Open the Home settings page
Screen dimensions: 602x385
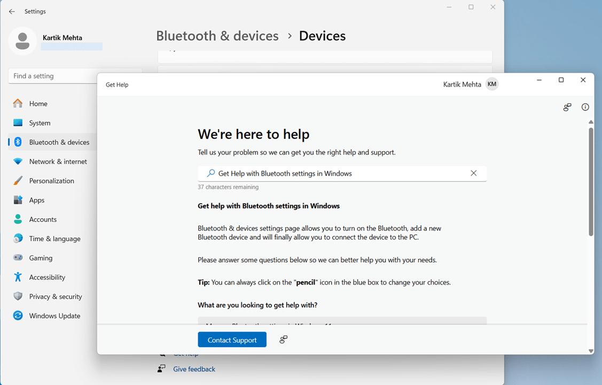coord(38,104)
